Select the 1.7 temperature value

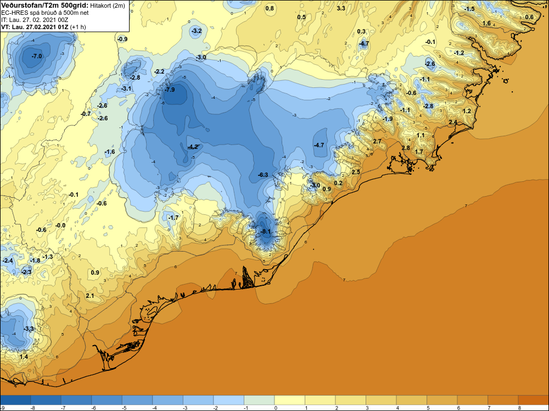(419, 152)
